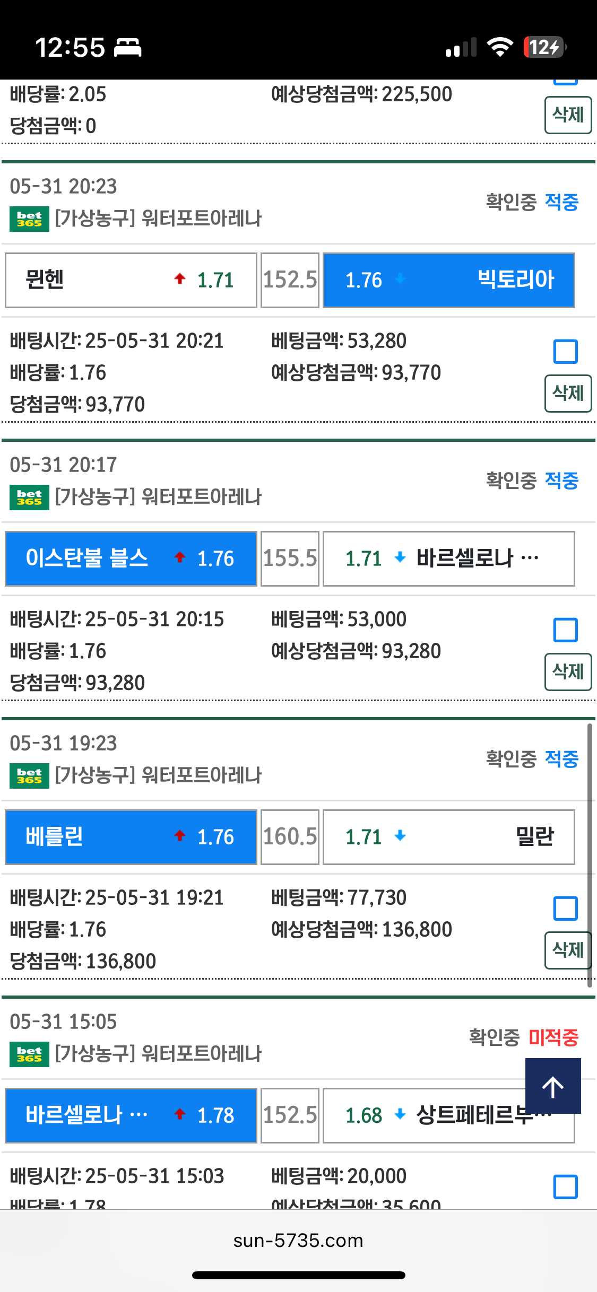Open the sun-5735.com address bar
Screen dimensions: 597x1292
(298, 1241)
